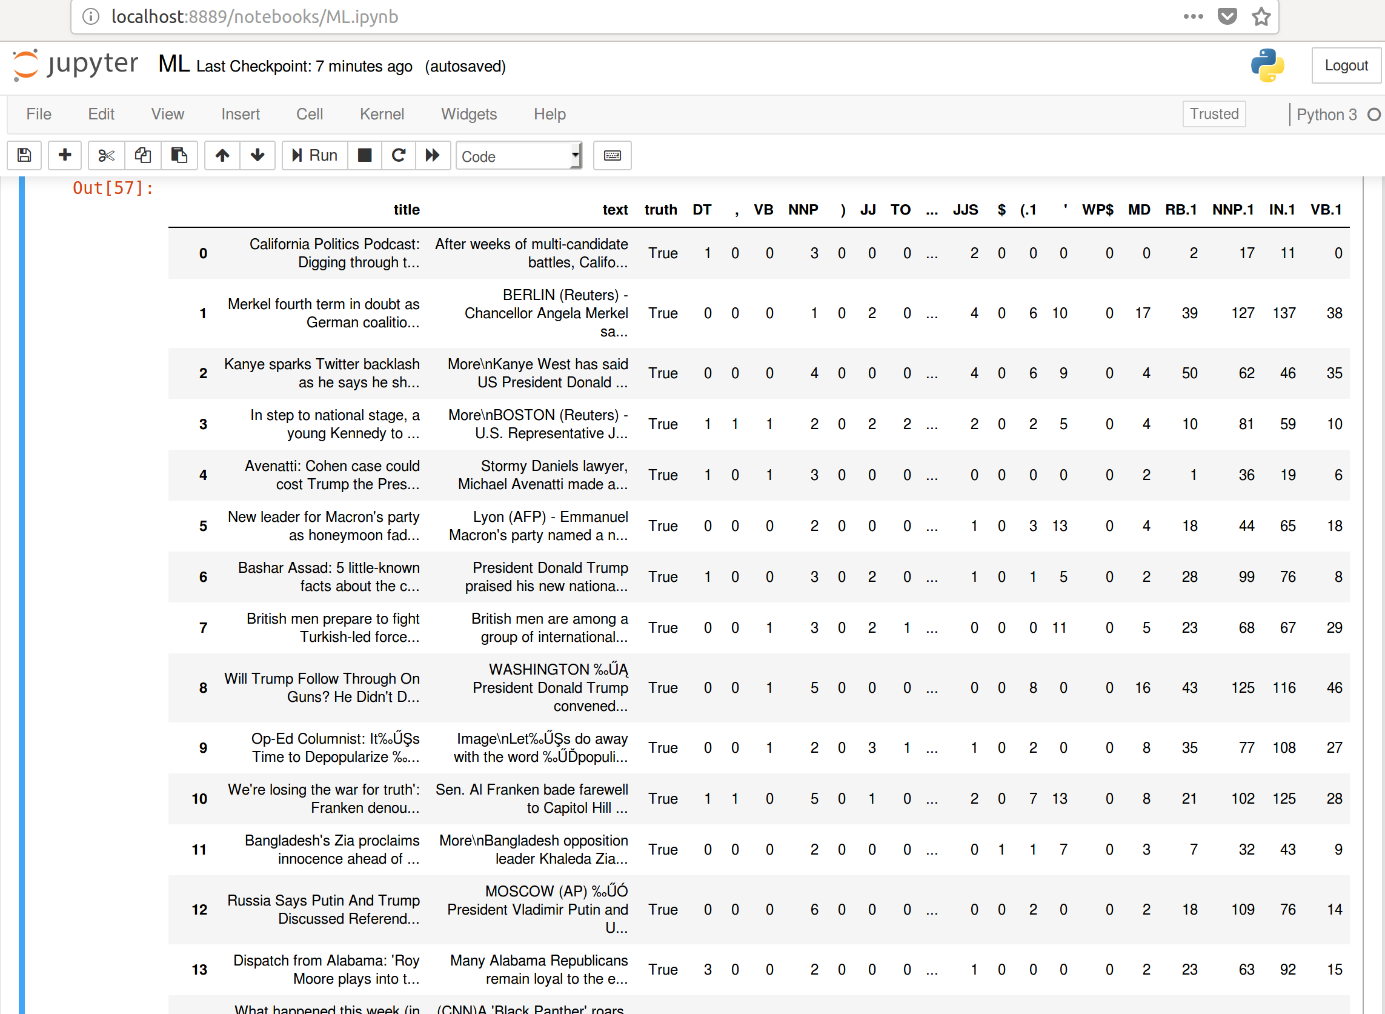Insert a cell below with the plus icon
1385x1014 pixels.
pos(64,155)
